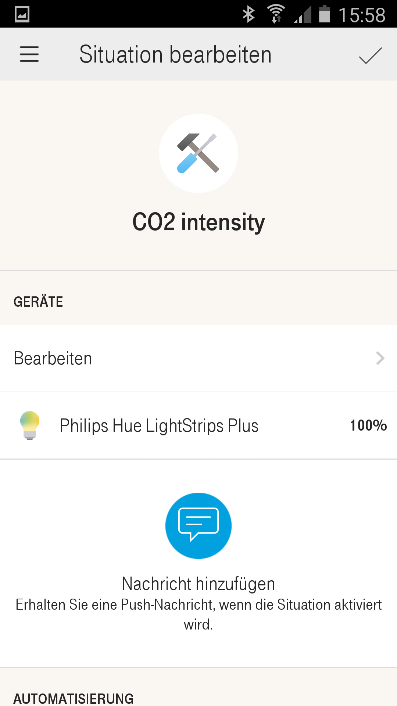Tap the screenshot notification icon
Image resolution: width=397 pixels, height=706 pixels.
tap(22, 14)
